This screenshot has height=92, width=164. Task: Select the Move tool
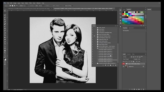5,11
